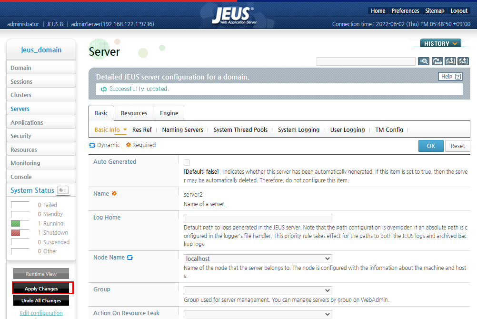Click the OK button
The height and width of the screenshot is (319, 477).
coord(431,146)
